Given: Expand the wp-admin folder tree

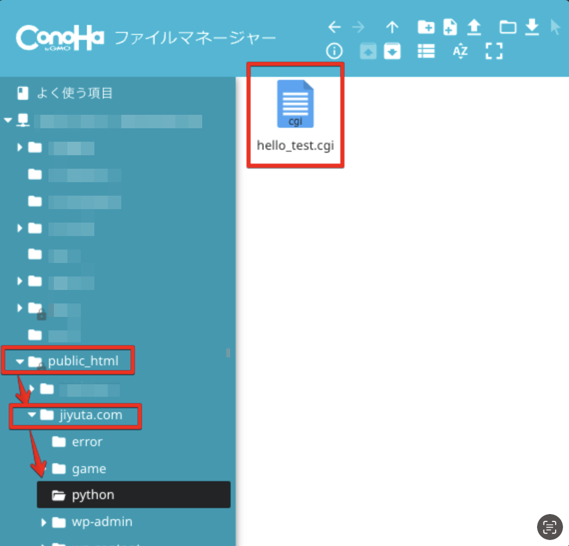Looking at the screenshot, I should tap(43, 522).
